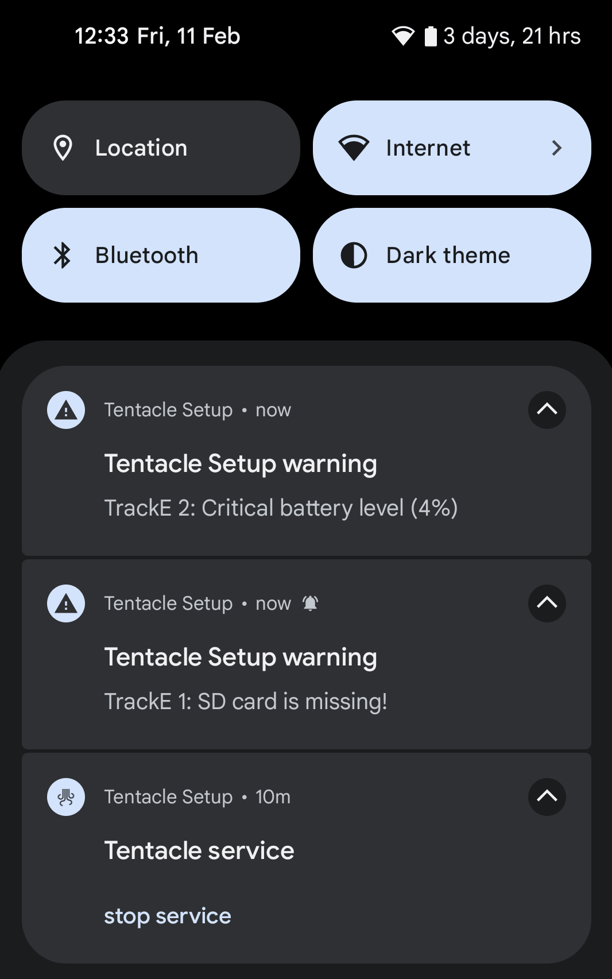Tap the 12:33 clock in the status bar
Viewport: 612px width, 979px height.
click(102, 36)
